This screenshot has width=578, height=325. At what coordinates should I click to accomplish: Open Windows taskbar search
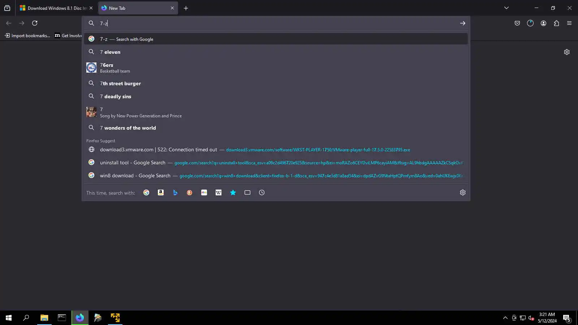pyautogui.click(x=26, y=318)
